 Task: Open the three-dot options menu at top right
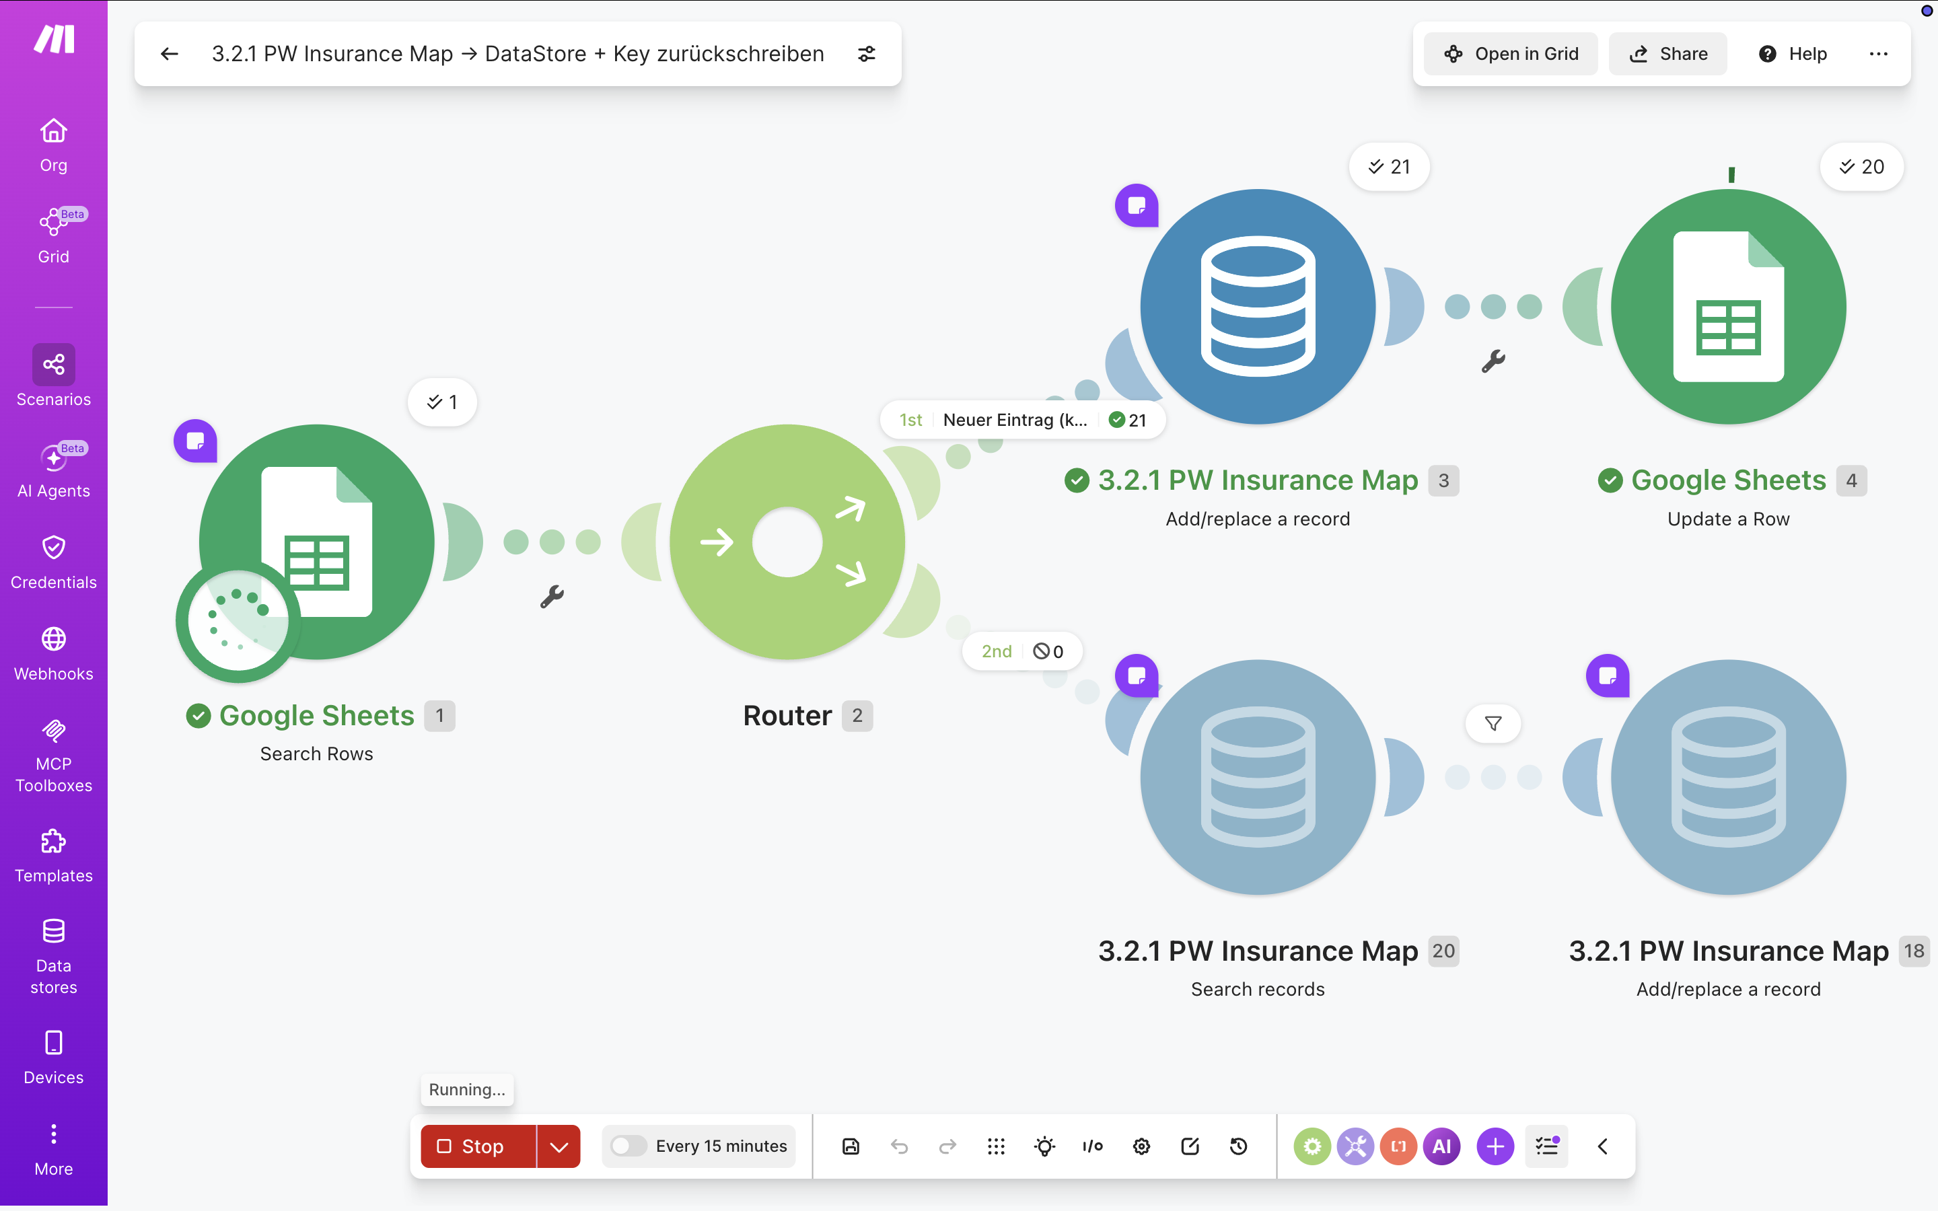[1878, 54]
